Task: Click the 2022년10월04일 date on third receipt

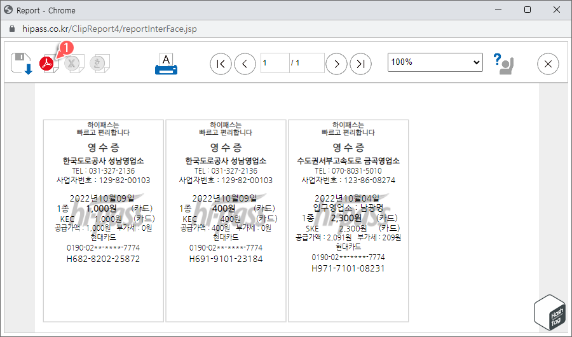Action: pyautogui.click(x=347, y=198)
